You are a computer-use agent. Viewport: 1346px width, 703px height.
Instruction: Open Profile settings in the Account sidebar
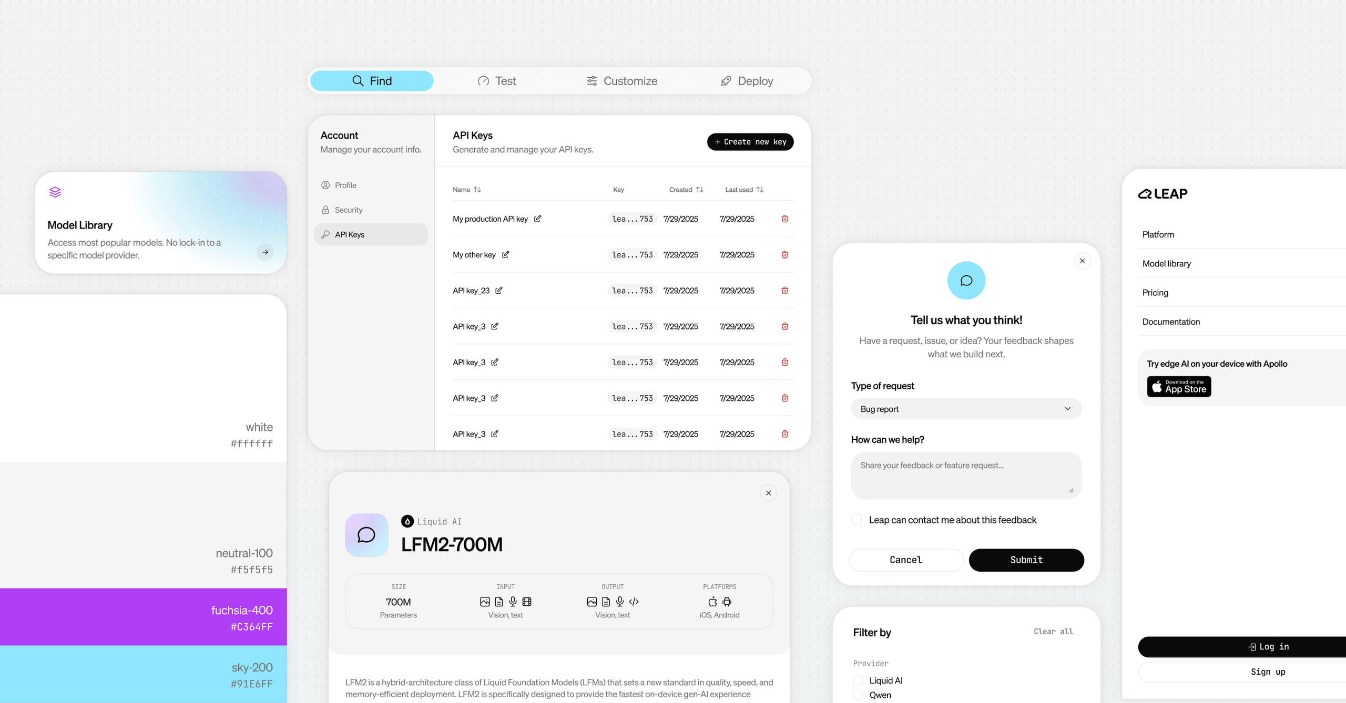(345, 185)
